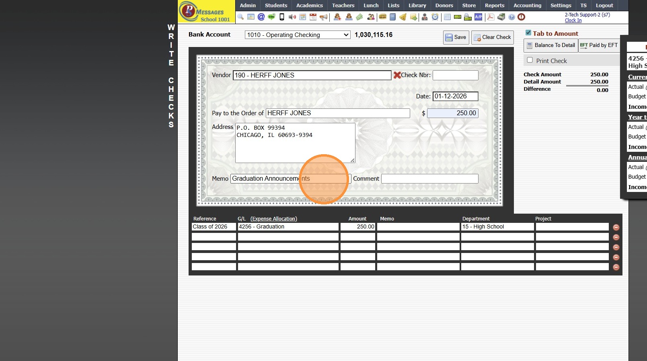Toggle the Tab to Amount checkbox
The width and height of the screenshot is (647, 361).
(x=528, y=33)
